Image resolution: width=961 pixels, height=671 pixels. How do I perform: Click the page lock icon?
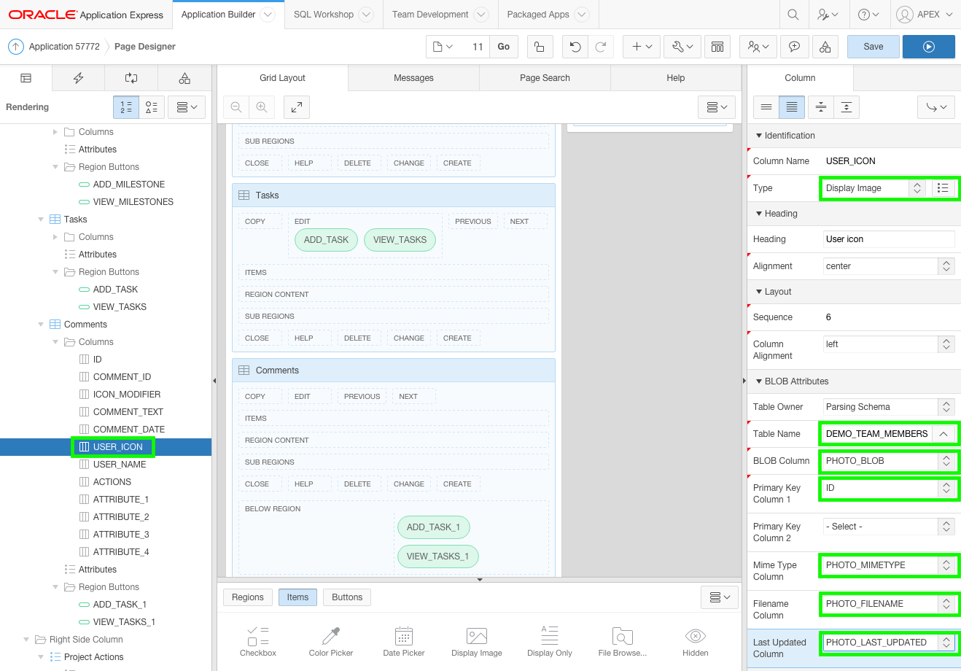point(540,47)
